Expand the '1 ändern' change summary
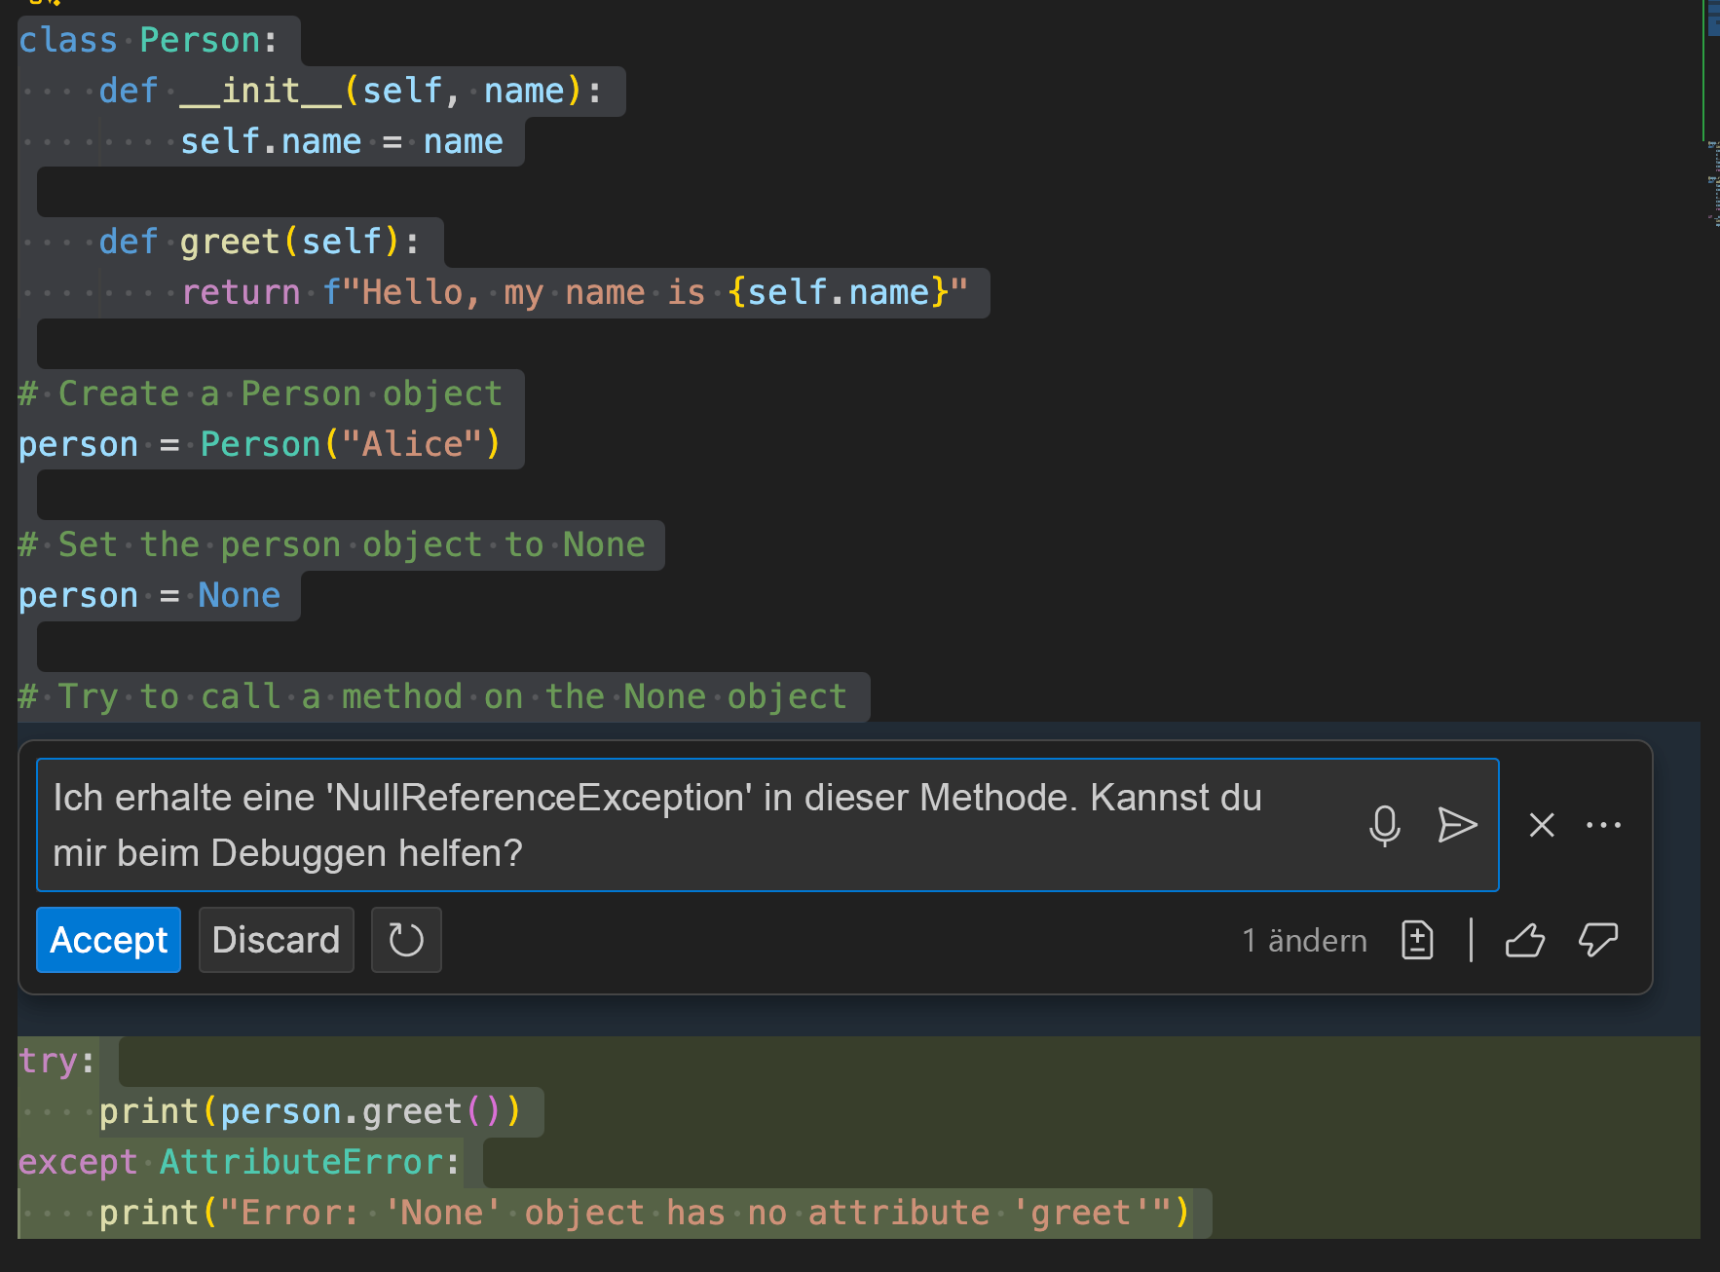 1304,940
